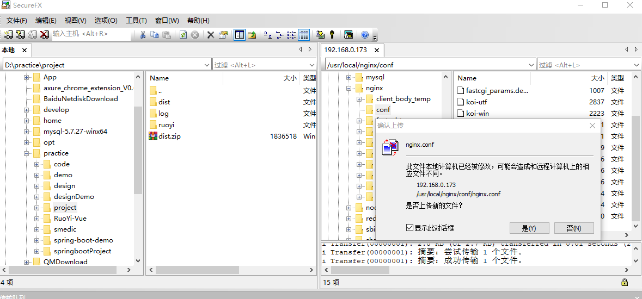Click the Cut scissors icon
The image size is (642, 299).
(x=143, y=35)
